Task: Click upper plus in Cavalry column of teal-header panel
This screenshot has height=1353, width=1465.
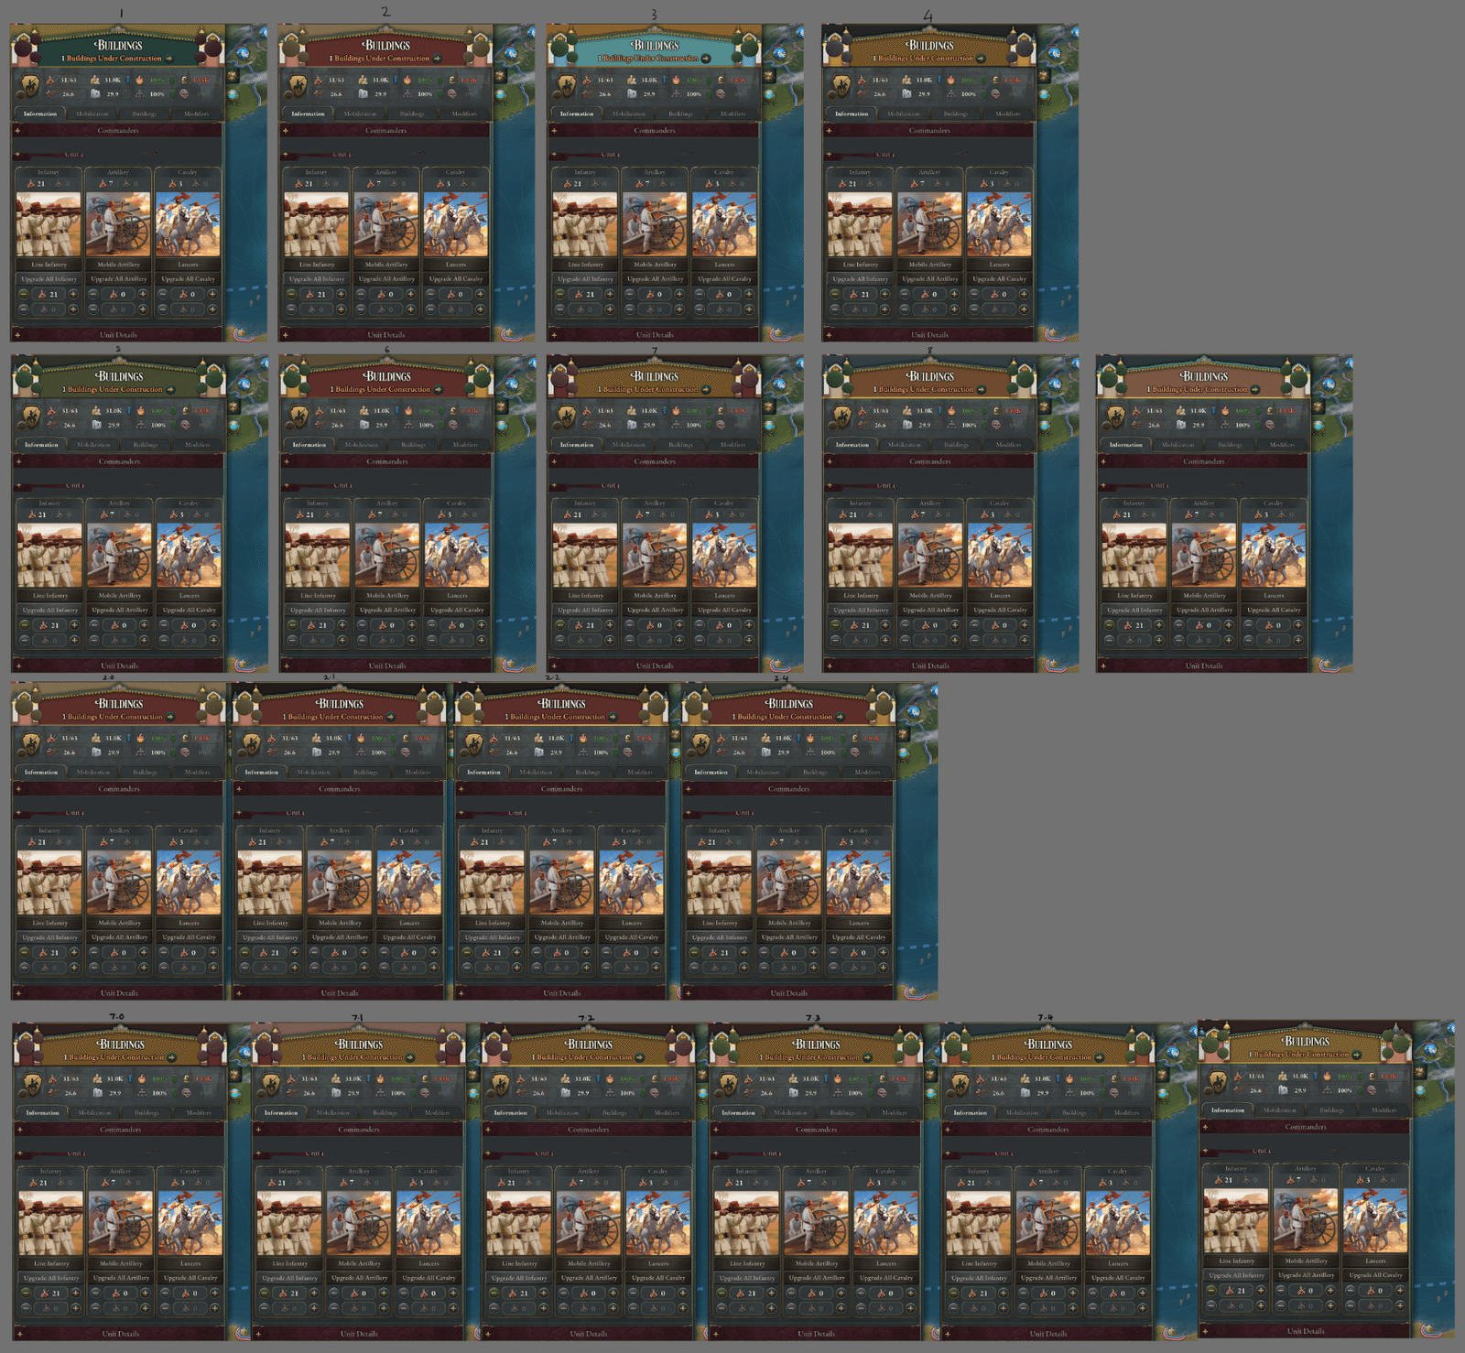Action: (x=749, y=295)
